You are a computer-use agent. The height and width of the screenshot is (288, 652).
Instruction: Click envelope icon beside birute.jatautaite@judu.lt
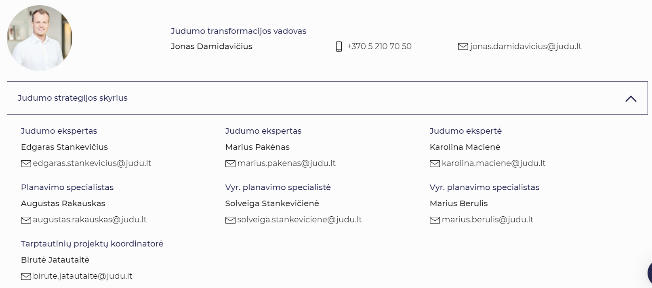coord(26,276)
